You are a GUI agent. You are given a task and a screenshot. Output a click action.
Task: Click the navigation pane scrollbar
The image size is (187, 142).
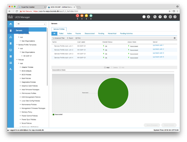coord(47,57)
